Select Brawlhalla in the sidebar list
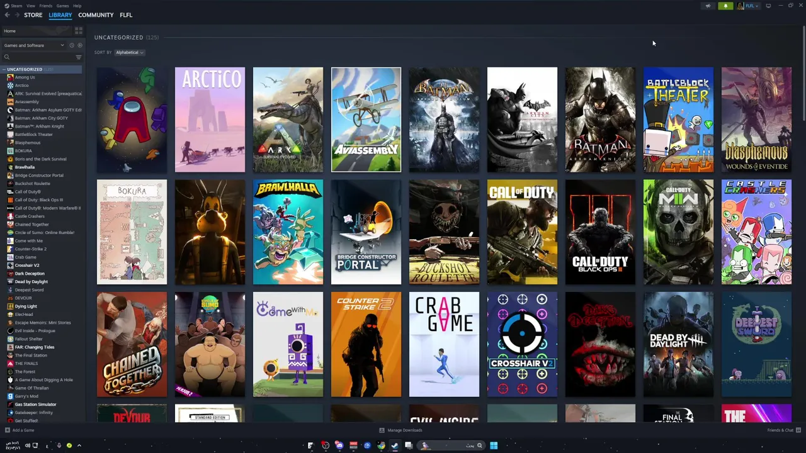 click(x=25, y=167)
